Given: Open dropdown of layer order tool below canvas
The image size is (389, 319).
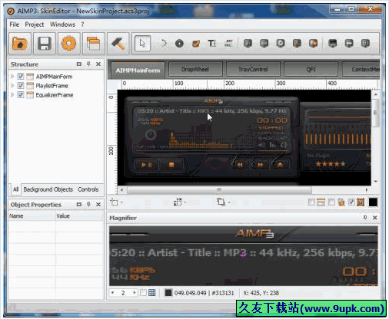Looking at the screenshot, I should point(229,202).
